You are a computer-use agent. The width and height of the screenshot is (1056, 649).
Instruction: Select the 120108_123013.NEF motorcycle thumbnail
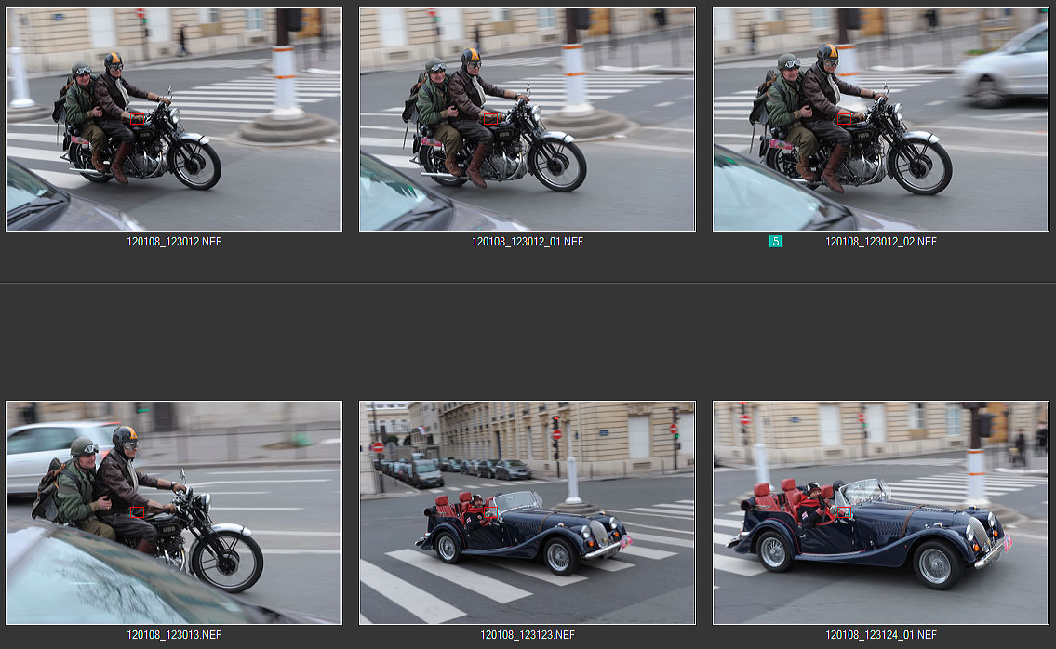coord(174,512)
